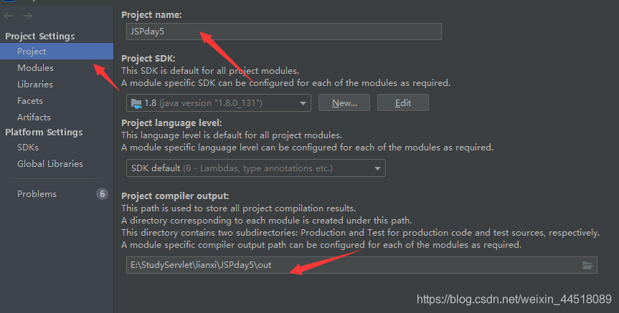Click the New... SDK button
The image size is (619, 313).
click(x=344, y=103)
